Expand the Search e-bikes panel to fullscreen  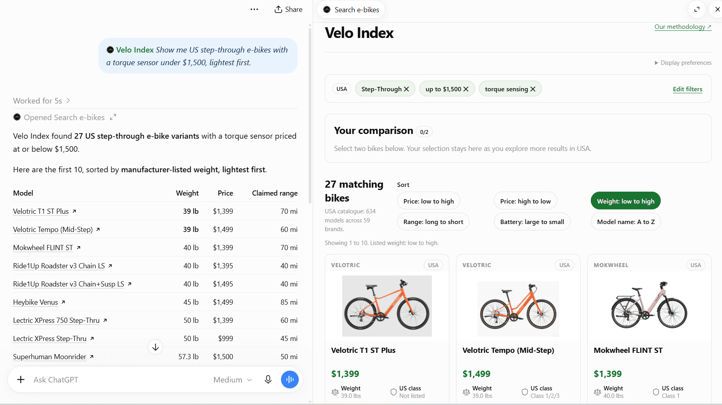click(697, 9)
